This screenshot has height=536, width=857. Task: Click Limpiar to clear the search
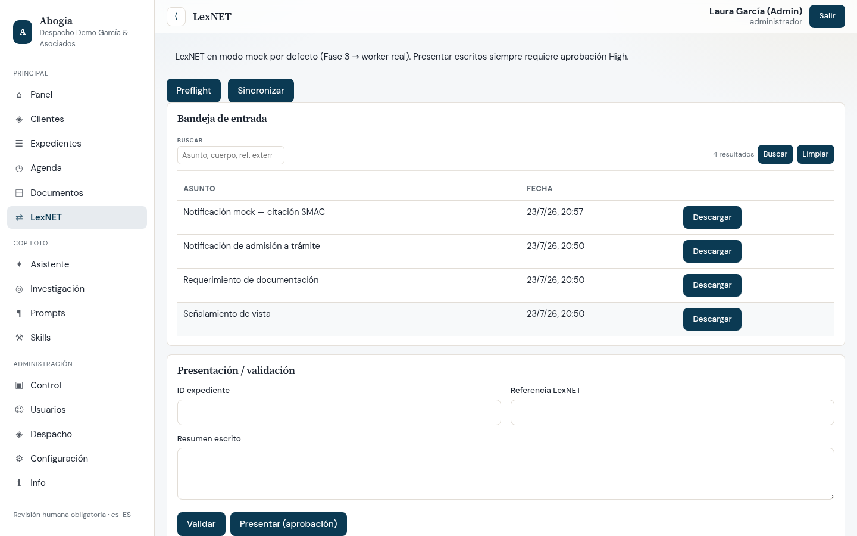tap(815, 154)
